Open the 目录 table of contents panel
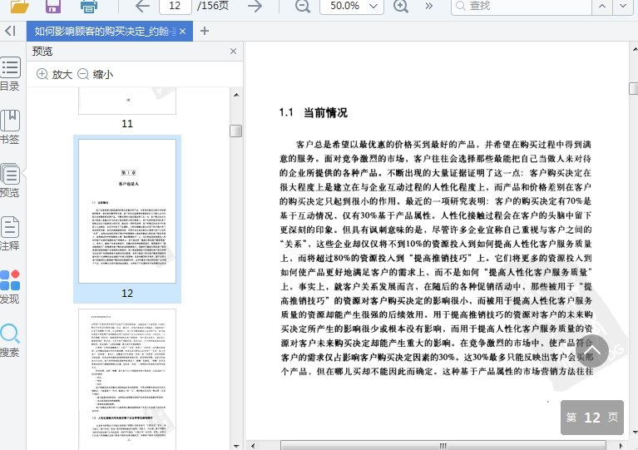 [x=10, y=74]
